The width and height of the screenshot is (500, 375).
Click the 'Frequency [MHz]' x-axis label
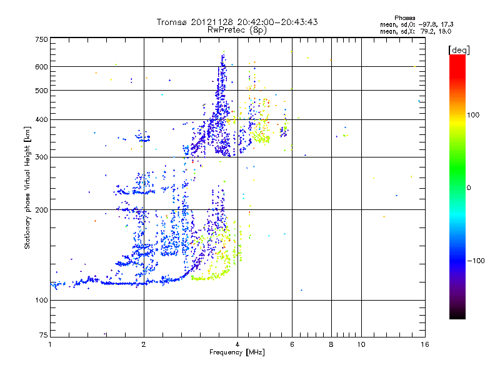click(237, 352)
